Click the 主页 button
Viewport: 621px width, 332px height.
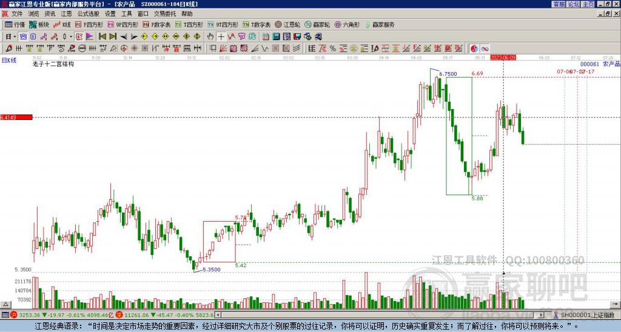click(588, 4)
